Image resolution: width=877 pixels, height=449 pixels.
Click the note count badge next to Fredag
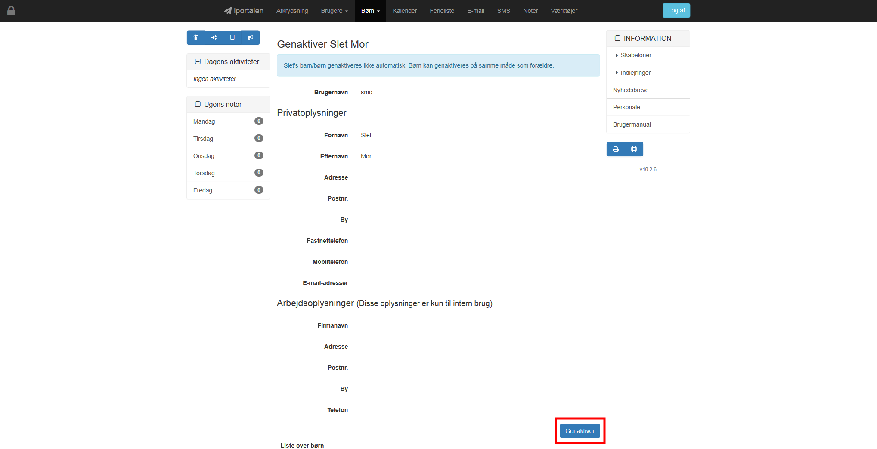point(259,190)
